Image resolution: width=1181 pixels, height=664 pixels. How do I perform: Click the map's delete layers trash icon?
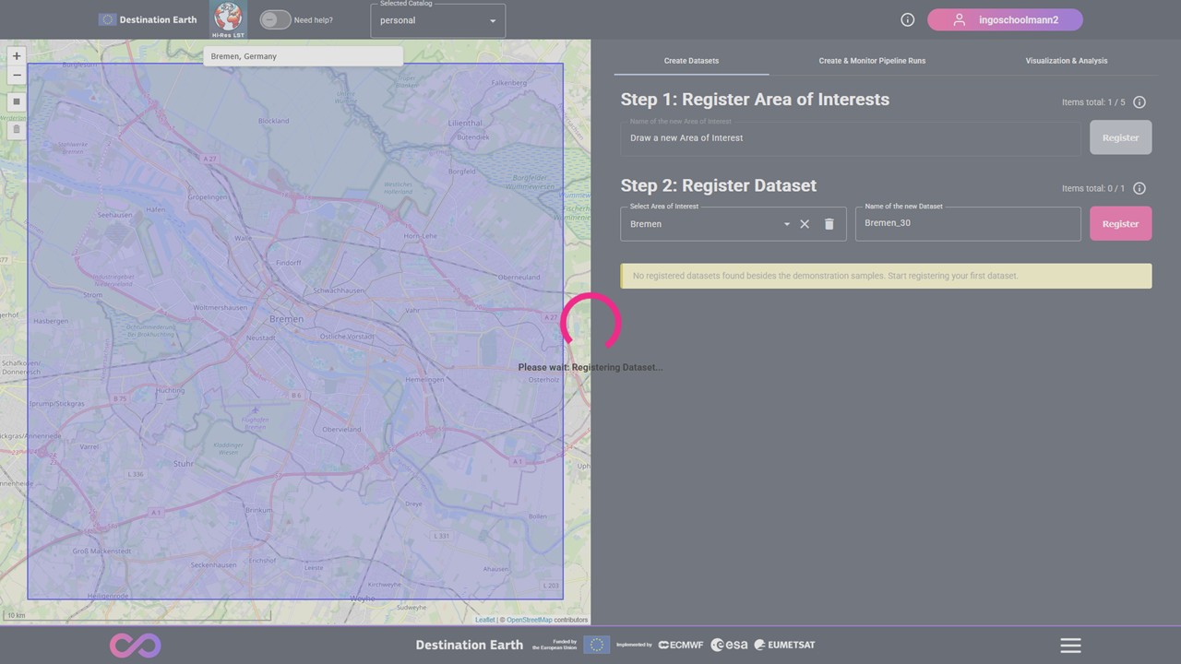coord(16,129)
